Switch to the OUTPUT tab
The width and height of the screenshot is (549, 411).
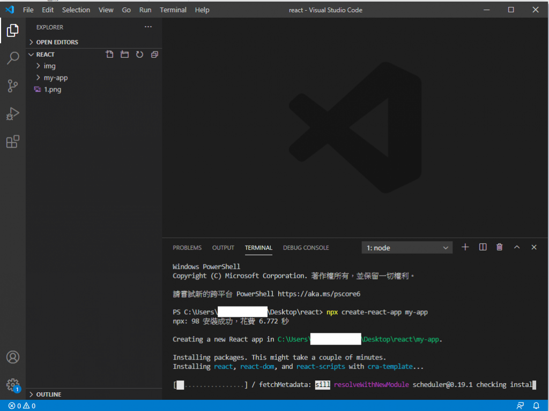(223, 248)
